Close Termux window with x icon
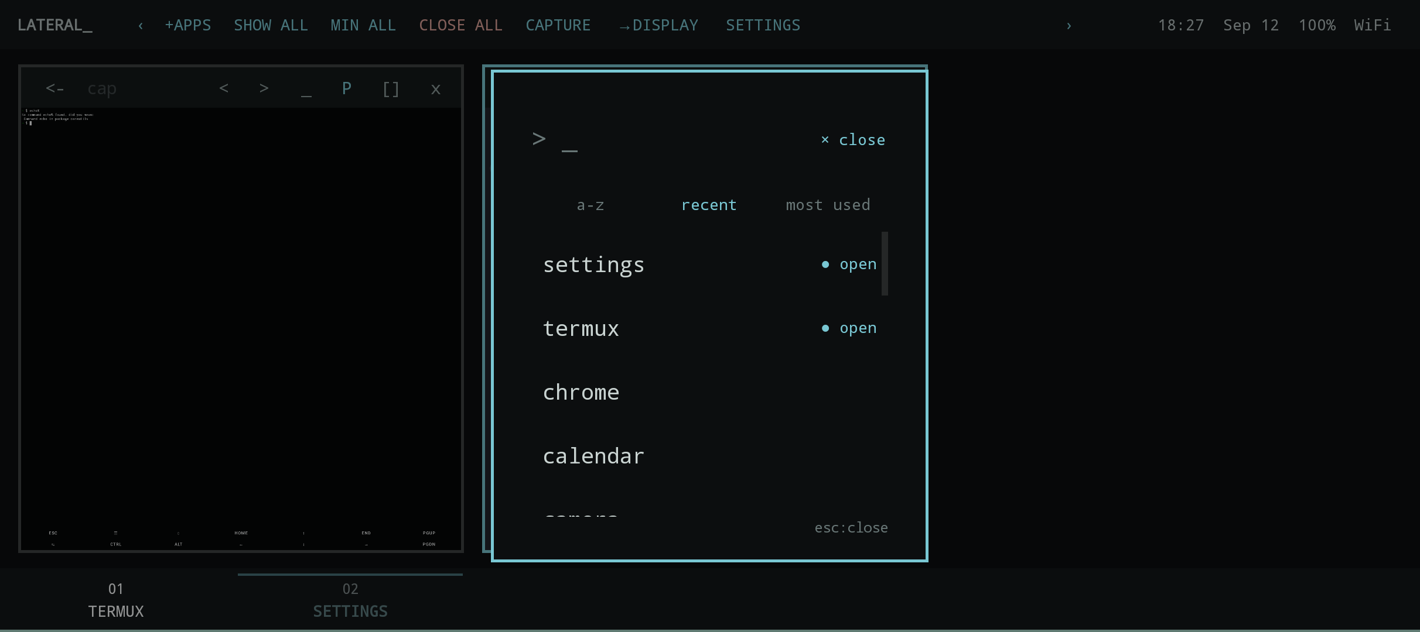This screenshot has width=1420, height=632. point(435,89)
